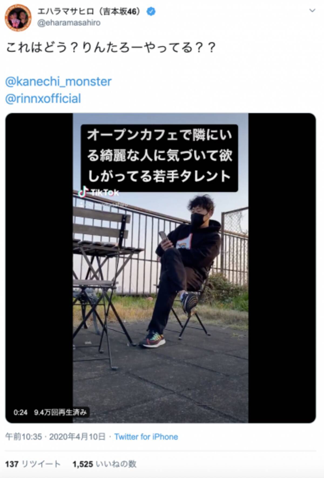
Task: View the 1,525 いいねの数 list
Action: (x=104, y=464)
